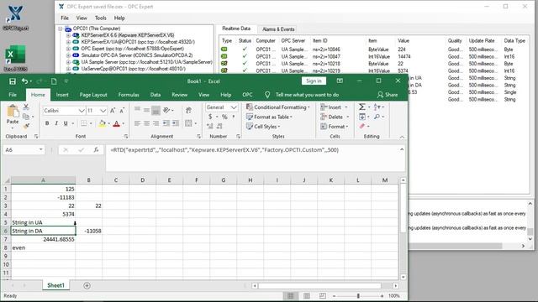Click Sort & Filter icon
Image resolution: width=538 pixels, height=302 pixels.
pos(377,107)
